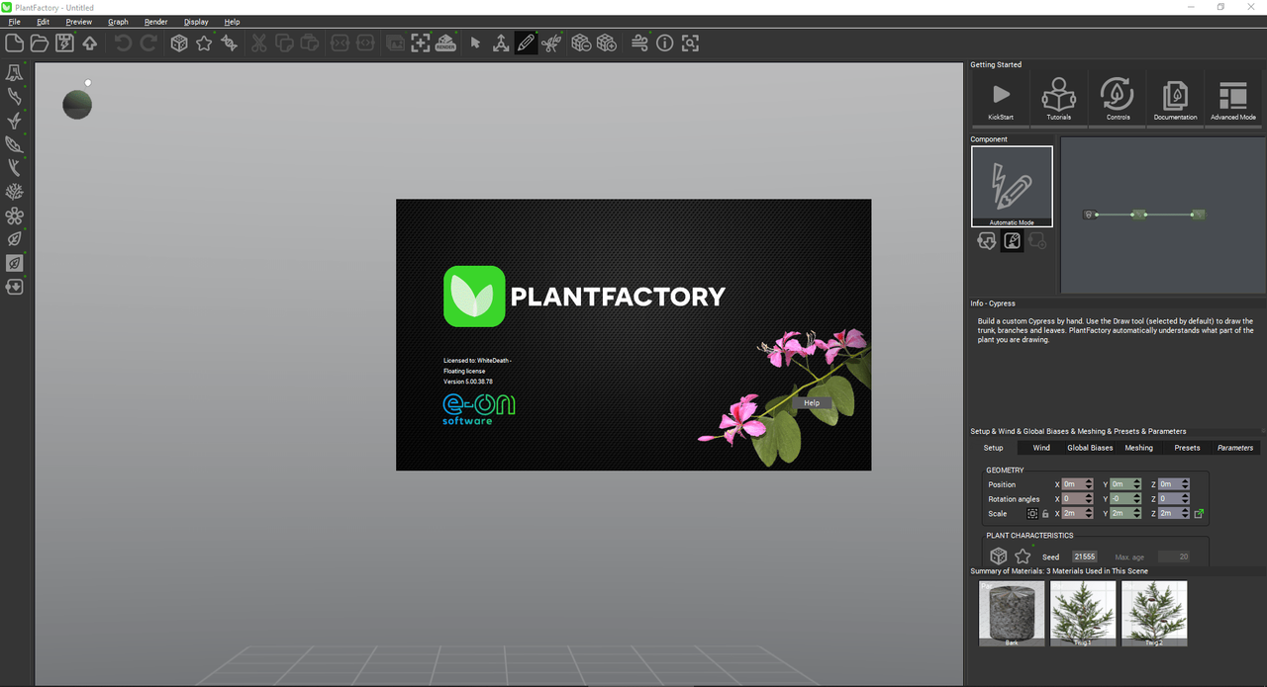Click the highlighted leaf icon in sidebar
Screen dimensions: 1267x687
pos(15,263)
